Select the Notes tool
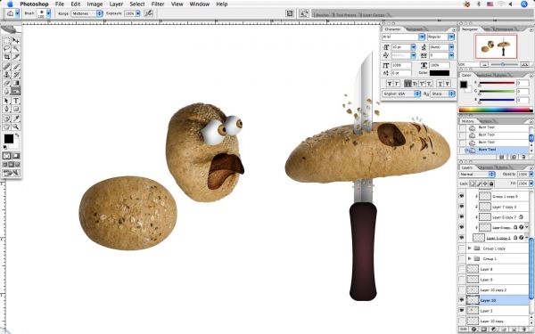The height and width of the screenshot is (334, 535). click(6, 118)
